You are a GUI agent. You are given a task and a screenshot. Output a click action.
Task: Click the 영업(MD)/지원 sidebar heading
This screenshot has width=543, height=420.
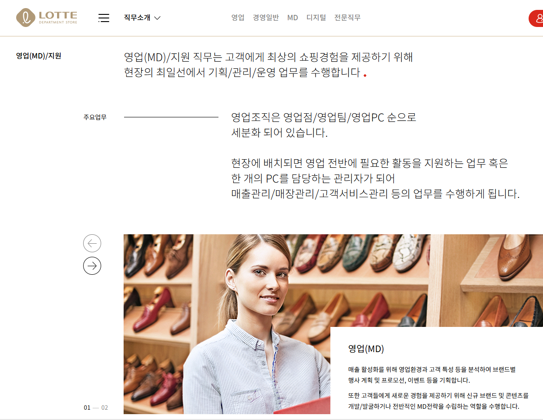point(39,56)
